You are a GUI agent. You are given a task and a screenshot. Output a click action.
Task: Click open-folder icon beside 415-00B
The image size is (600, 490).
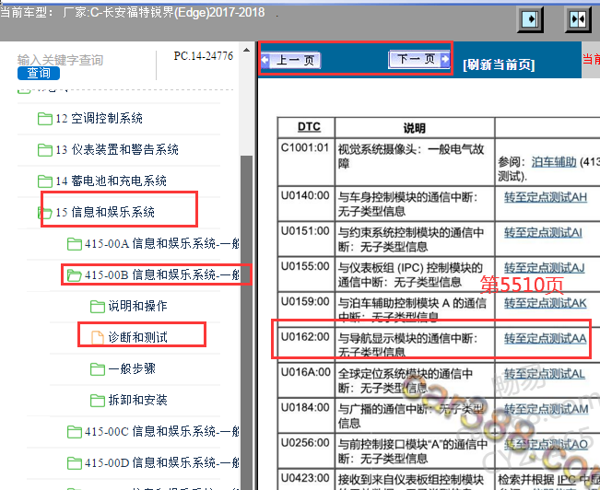coord(75,275)
